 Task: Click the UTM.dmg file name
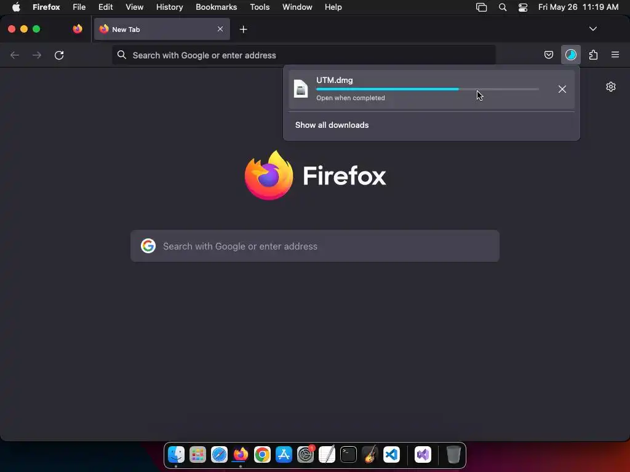click(x=334, y=80)
